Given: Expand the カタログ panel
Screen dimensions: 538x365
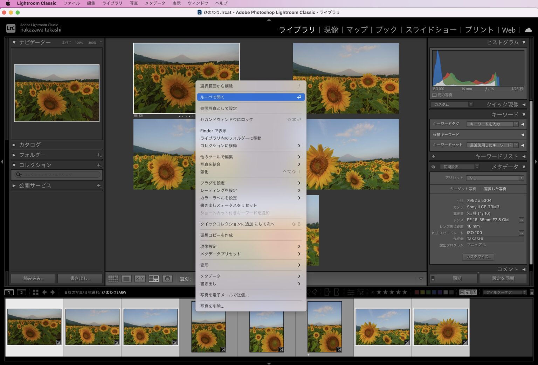Looking at the screenshot, I should (30, 145).
